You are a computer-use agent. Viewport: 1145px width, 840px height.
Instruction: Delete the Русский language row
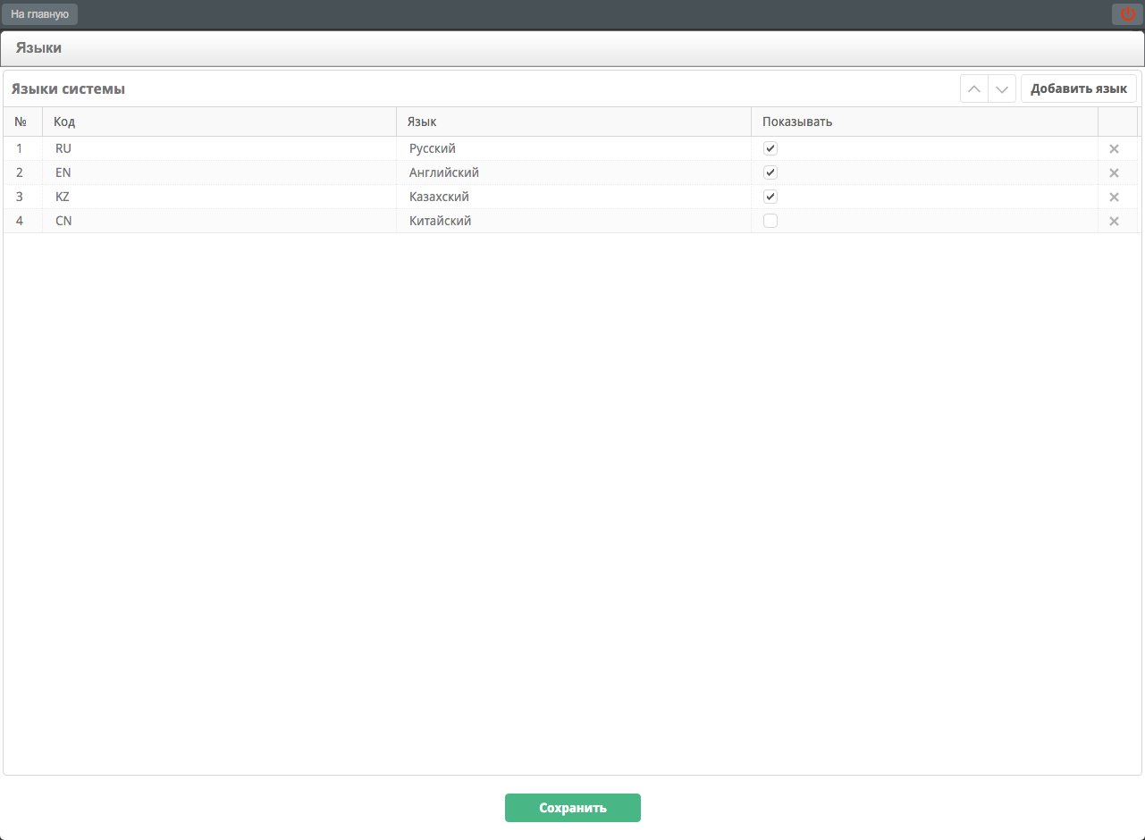pyautogui.click(x=1114, y=149)
